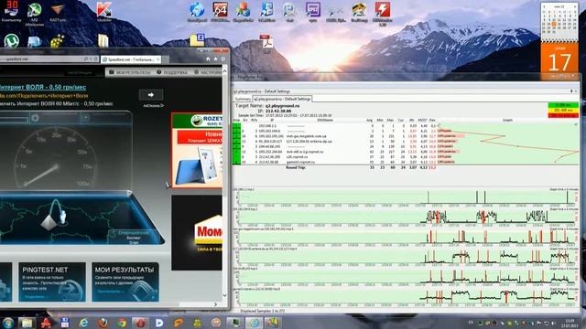Screen dimensions: 586x329
Task: Open the zipped folder with Z badge
Action: (x=198, y=40)
